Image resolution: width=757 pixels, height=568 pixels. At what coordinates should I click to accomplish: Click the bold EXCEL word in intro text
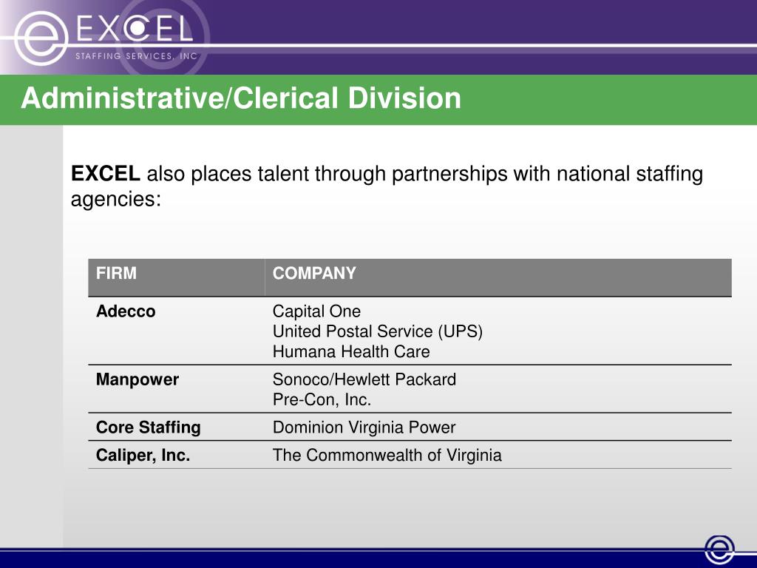tap(105, 175)
